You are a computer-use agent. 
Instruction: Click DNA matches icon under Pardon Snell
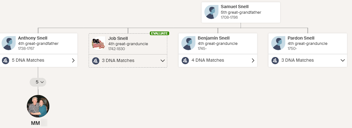(275, 60)
